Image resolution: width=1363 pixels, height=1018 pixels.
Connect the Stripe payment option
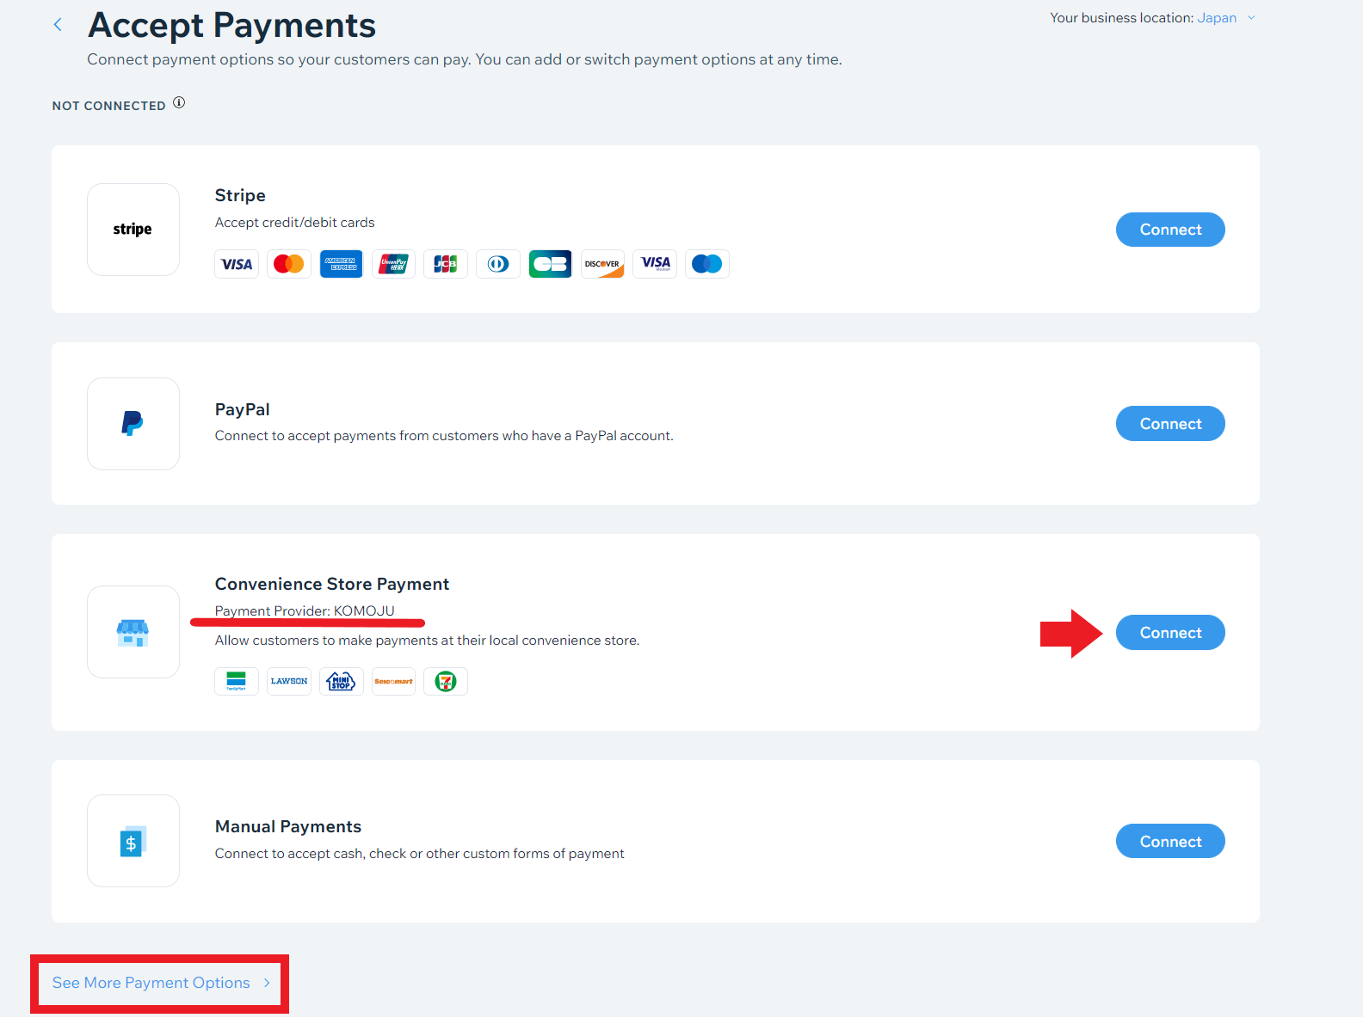coord(1170,230)
